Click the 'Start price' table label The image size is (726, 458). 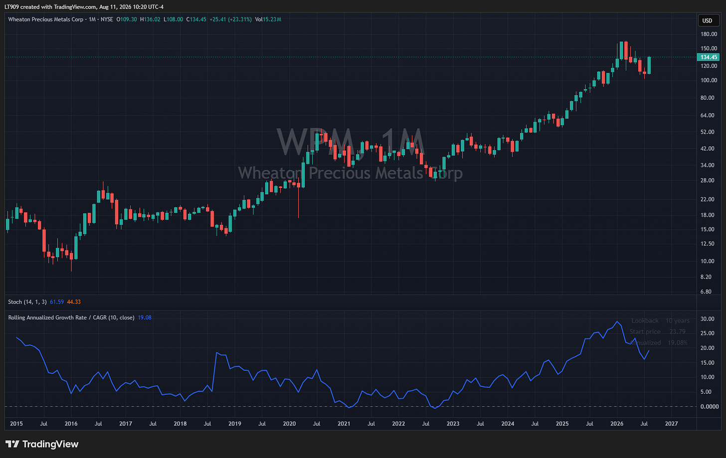[x=645, y=331]
